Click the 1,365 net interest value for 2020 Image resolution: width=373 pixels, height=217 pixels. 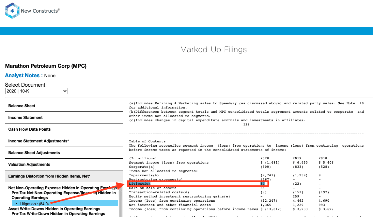[x=266, y=205]
